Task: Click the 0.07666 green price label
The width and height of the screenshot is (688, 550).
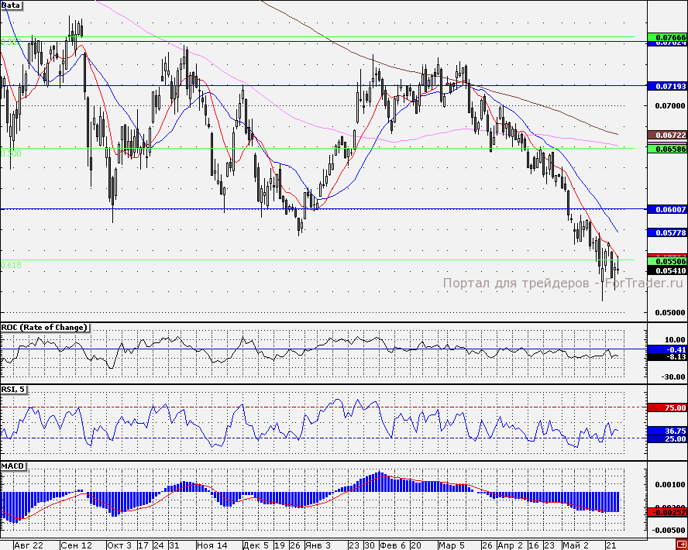Action: pos(667,37)
